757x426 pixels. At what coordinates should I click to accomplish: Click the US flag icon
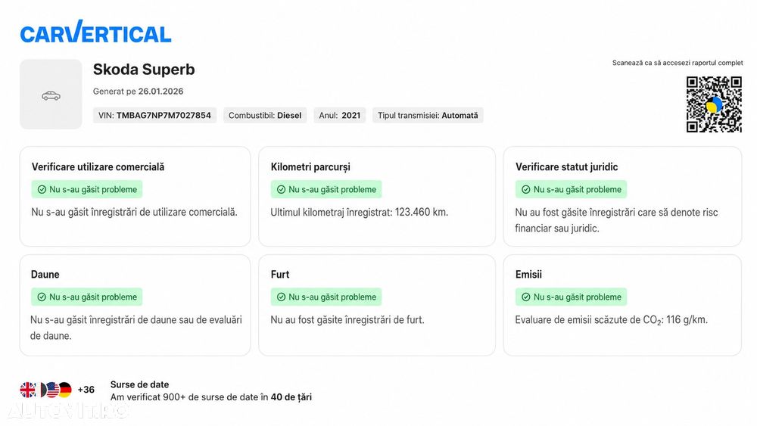coord(52,390)
